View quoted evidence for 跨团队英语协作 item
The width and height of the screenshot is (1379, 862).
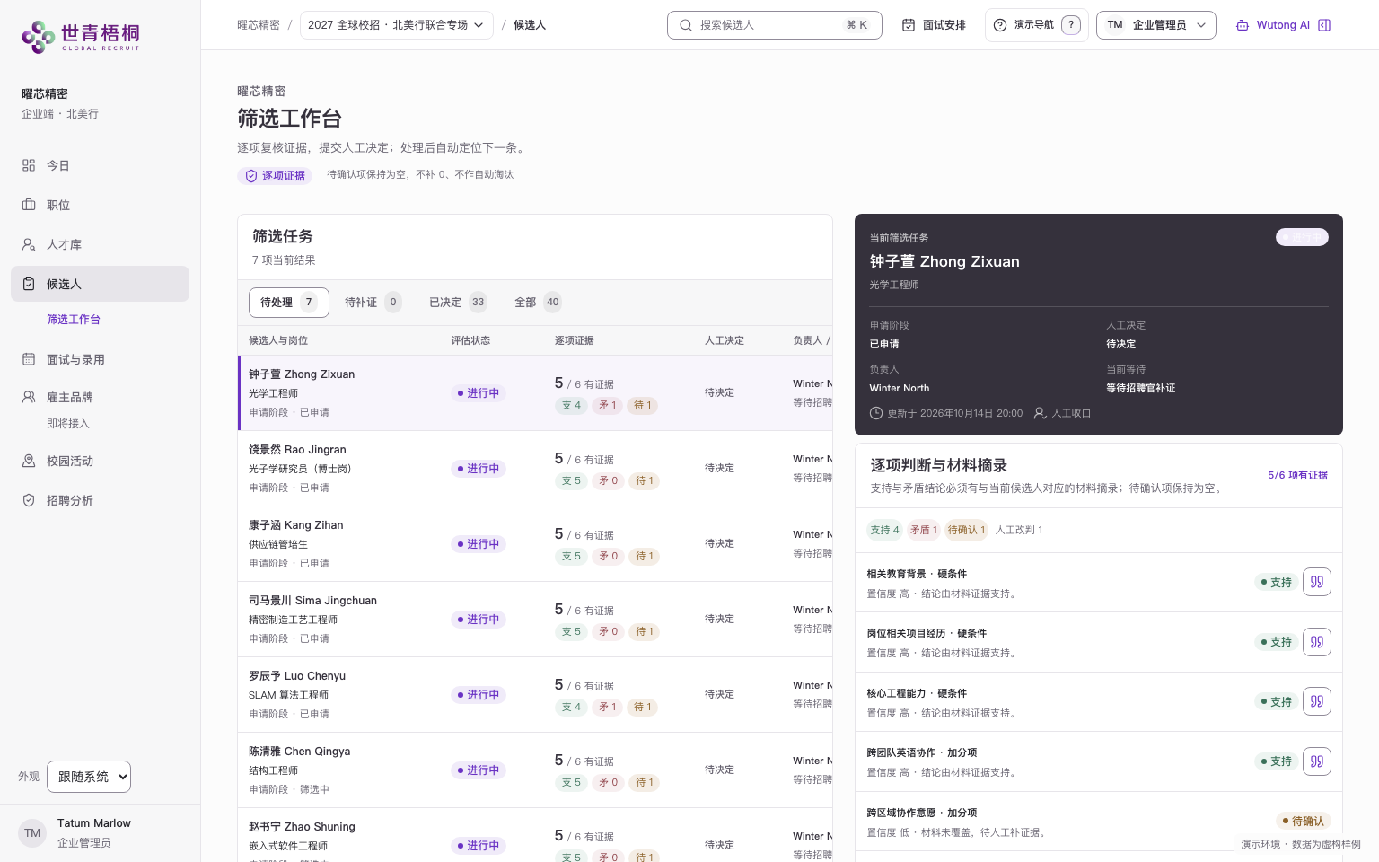pos(1317,761)
